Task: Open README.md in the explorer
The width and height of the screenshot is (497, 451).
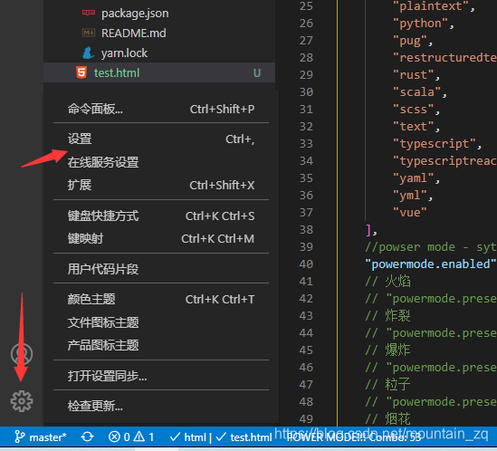Action: tap(133, 33)
